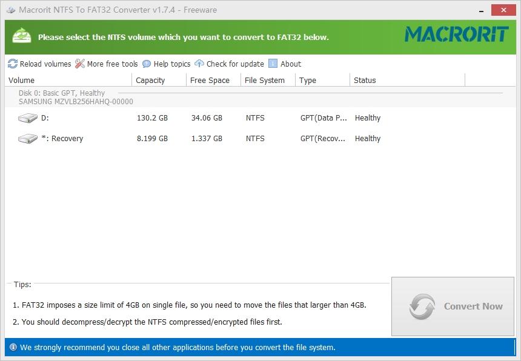Image resolution: width=521 pixels, height=361 pixels.
Task: Select Check for update label
Action: (x=235, y=64)
